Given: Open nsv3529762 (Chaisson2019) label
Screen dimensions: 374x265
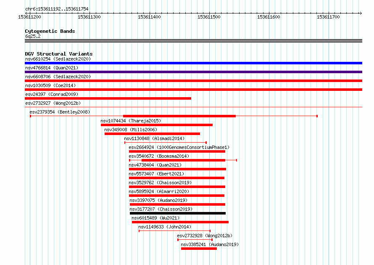Looking at the screenshot, I should [160, 183].
